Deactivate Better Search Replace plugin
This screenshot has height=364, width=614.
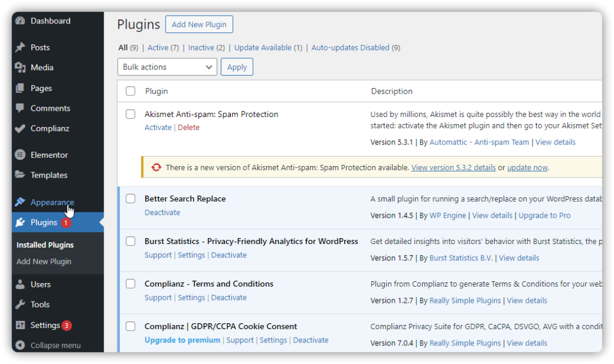[x=162, y=212]
